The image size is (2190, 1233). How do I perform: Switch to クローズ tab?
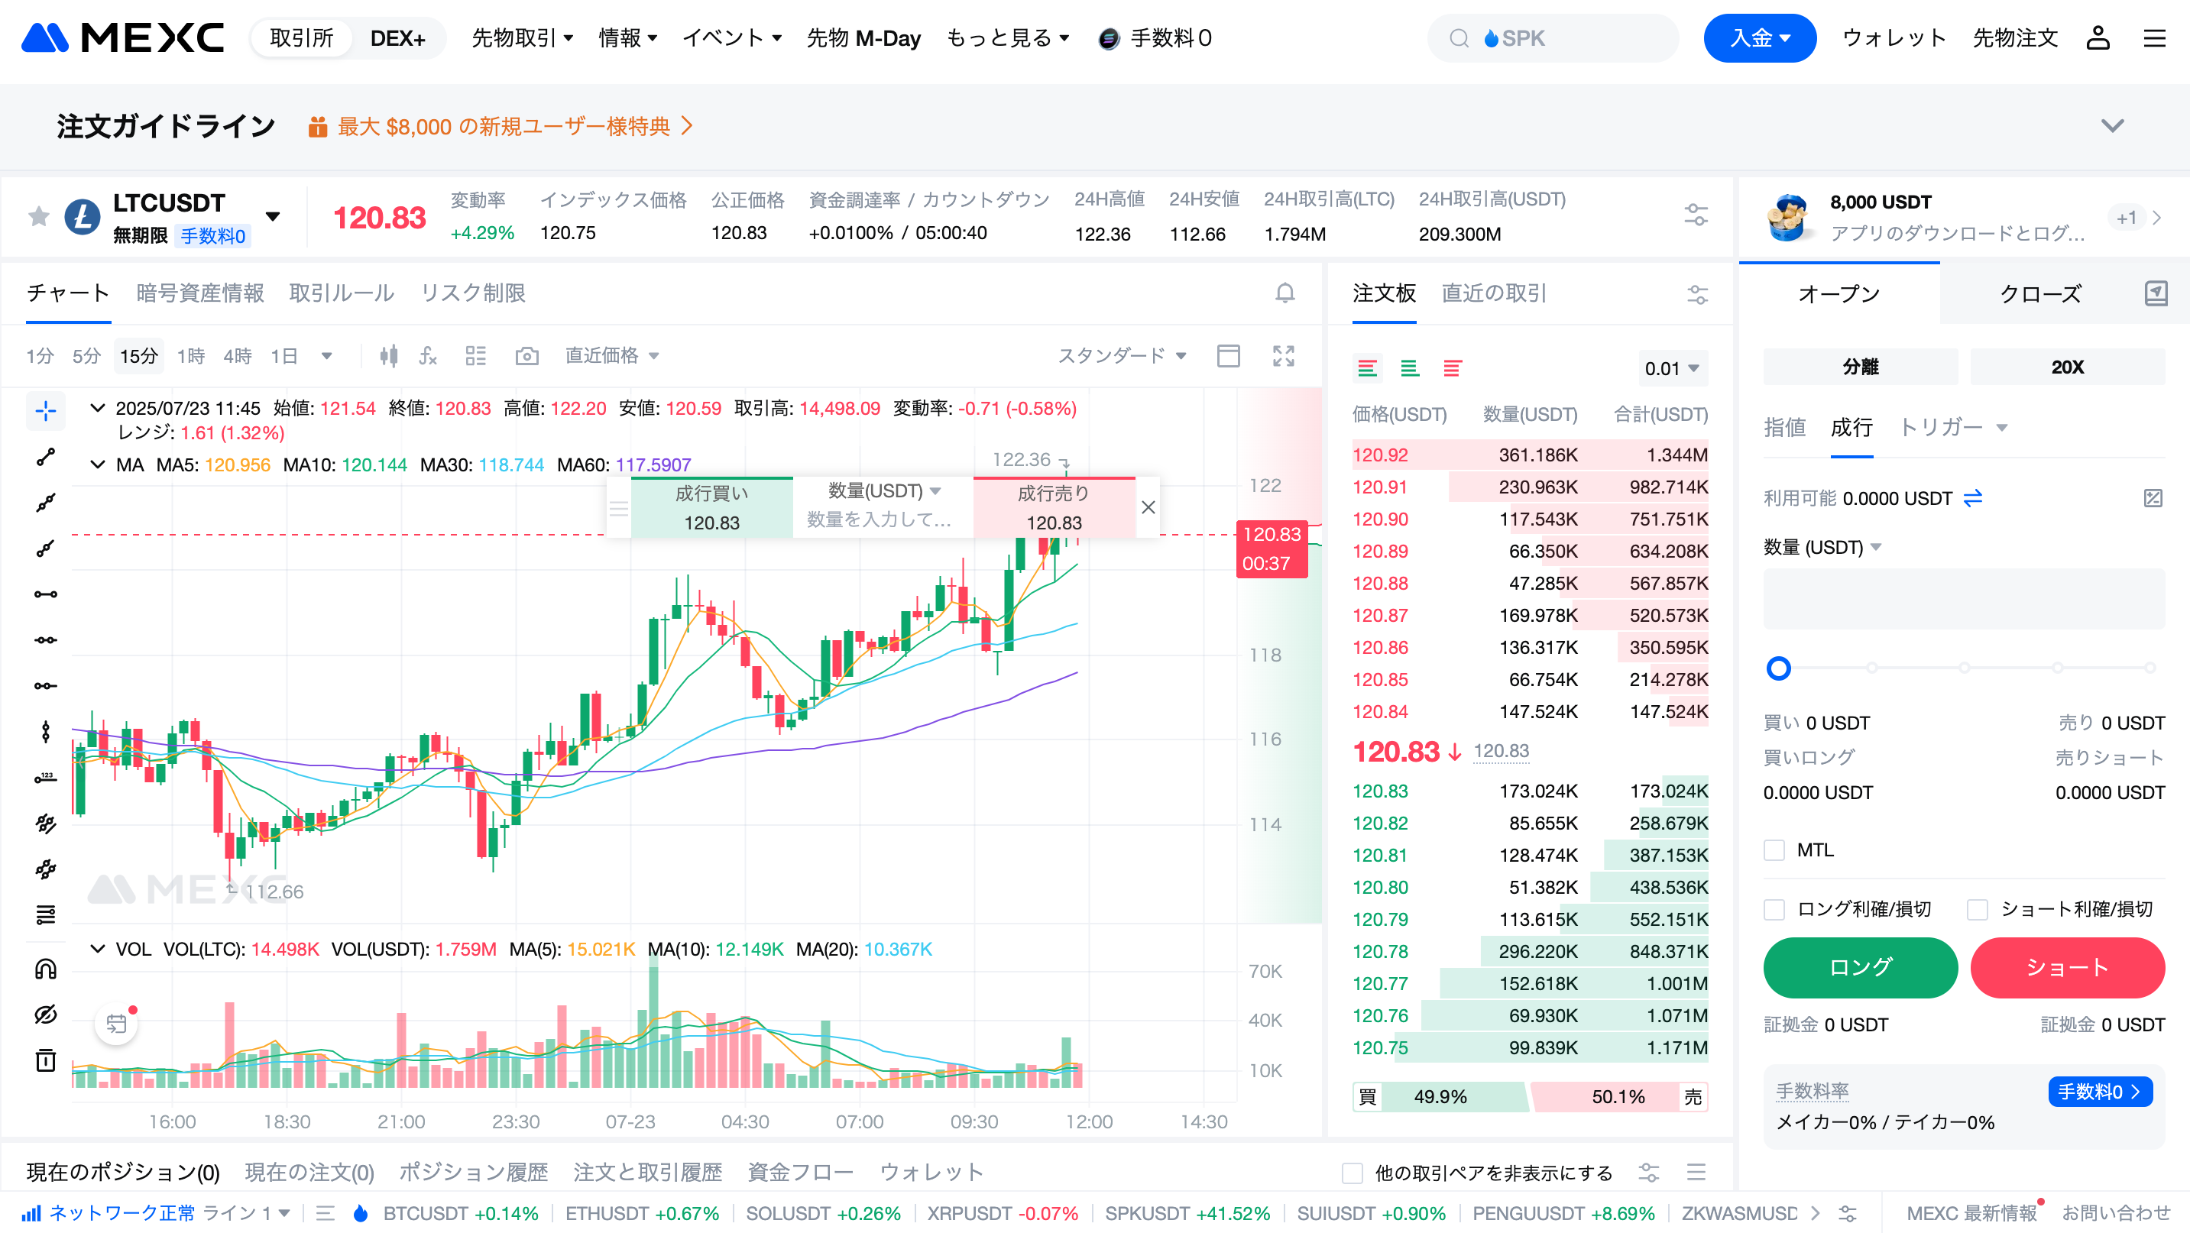[x=2039, y=294]
